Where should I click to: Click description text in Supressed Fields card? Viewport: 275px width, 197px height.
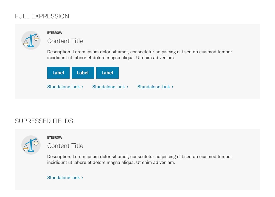tap(140, 159)
